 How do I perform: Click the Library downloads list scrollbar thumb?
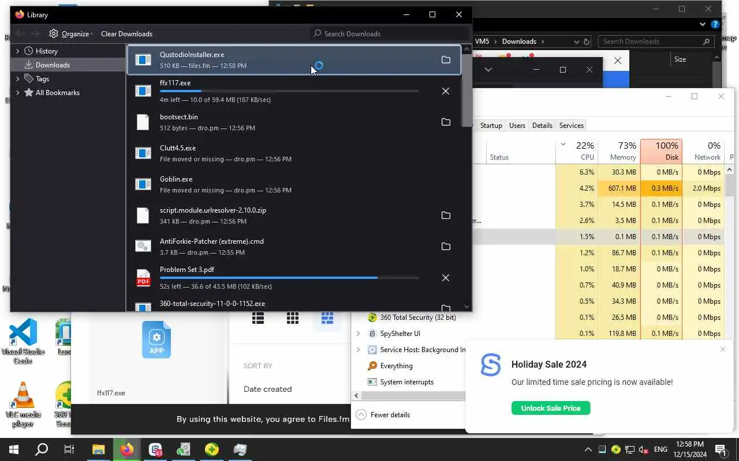tap(466, 90)
